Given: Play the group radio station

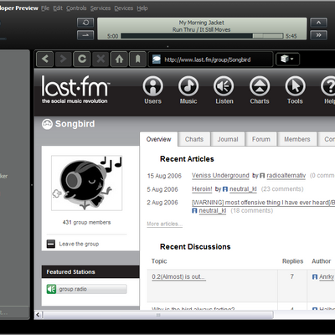Looking at the screenshot, I should [x=86, y=289].
